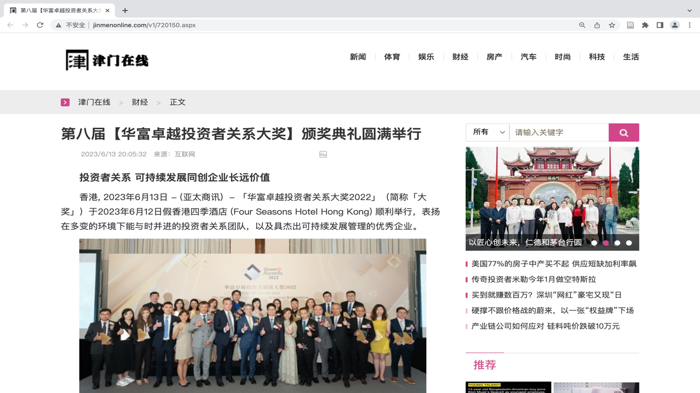Image resolution: width=700 pixels, height=393 pixels.
Task: Open the Chrome three-dot menu
Action: coord(690,25)
